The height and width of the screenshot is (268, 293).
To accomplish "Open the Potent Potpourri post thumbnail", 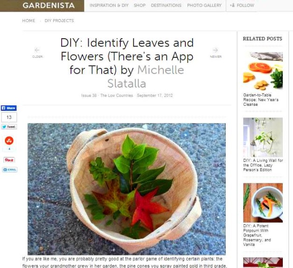I will pos(263,203).
